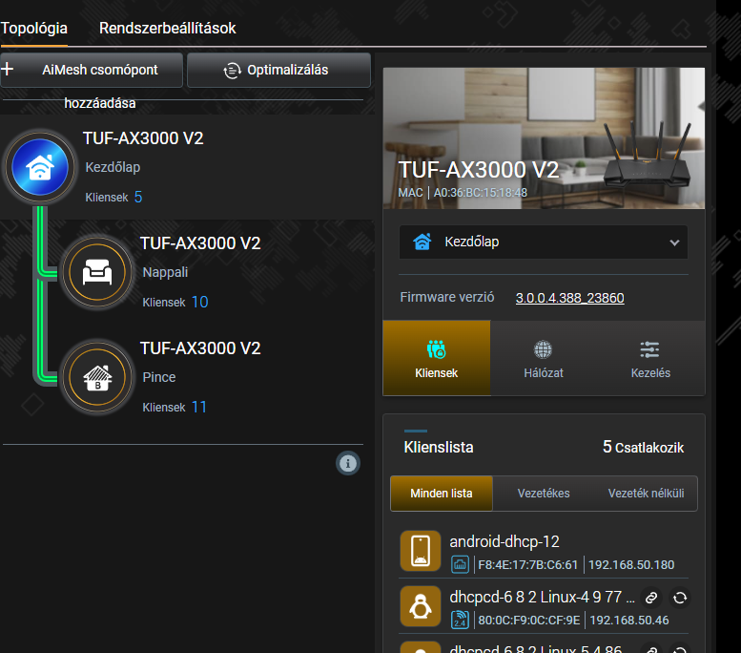The width and height of the screenshot is (741, 653).
Task: Filter the client list by Vezeték nélküli
Action: pyautogui.click(x=646, y=493)
